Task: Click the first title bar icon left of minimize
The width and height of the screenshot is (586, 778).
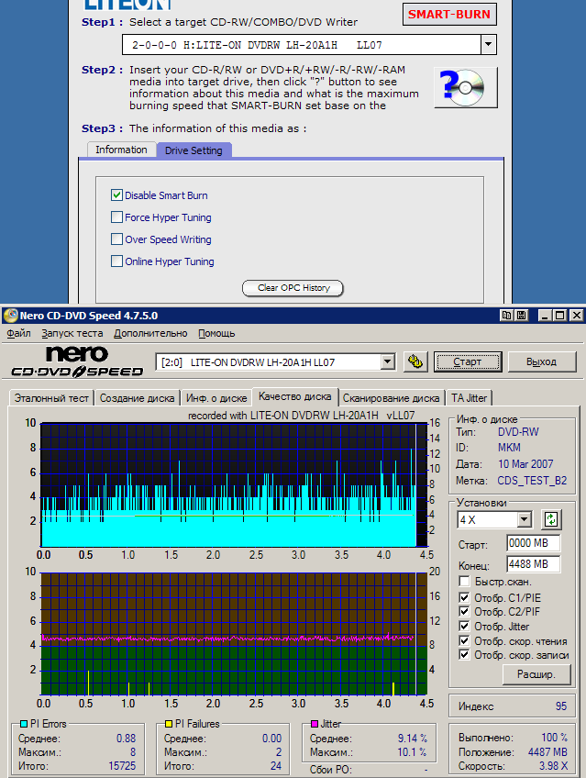Action: tap(505, 315)
